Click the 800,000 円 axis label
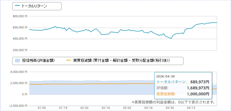Screen dimensions: 231x111 click(20, 16)
